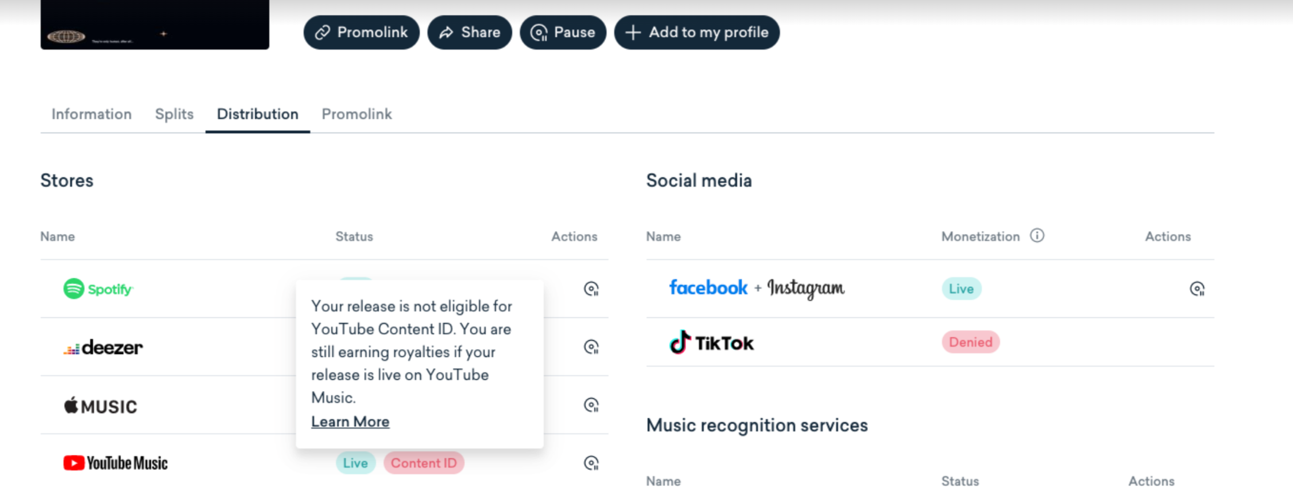The image size is (1293, 491).
Task: Click the Share button
Action: [469, 32]
